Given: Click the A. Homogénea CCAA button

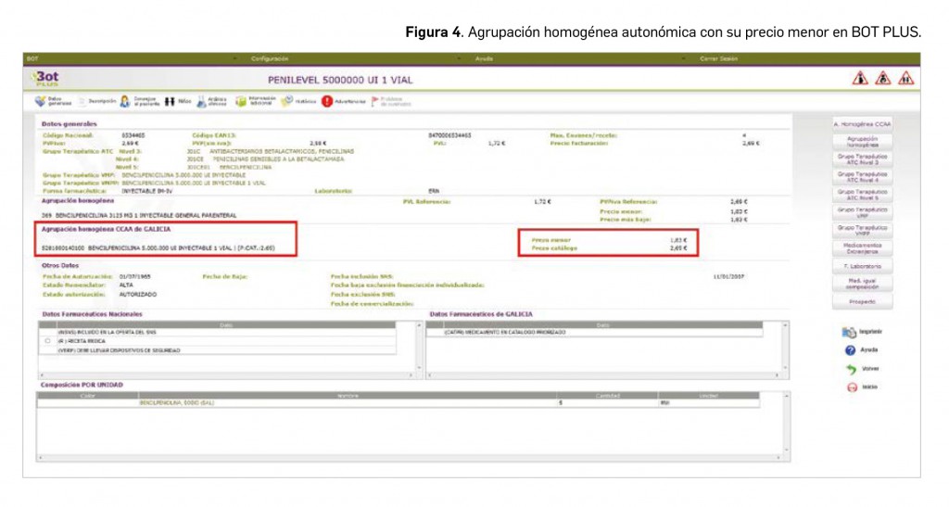Looking at the screenshot, I should coord(862,123).
